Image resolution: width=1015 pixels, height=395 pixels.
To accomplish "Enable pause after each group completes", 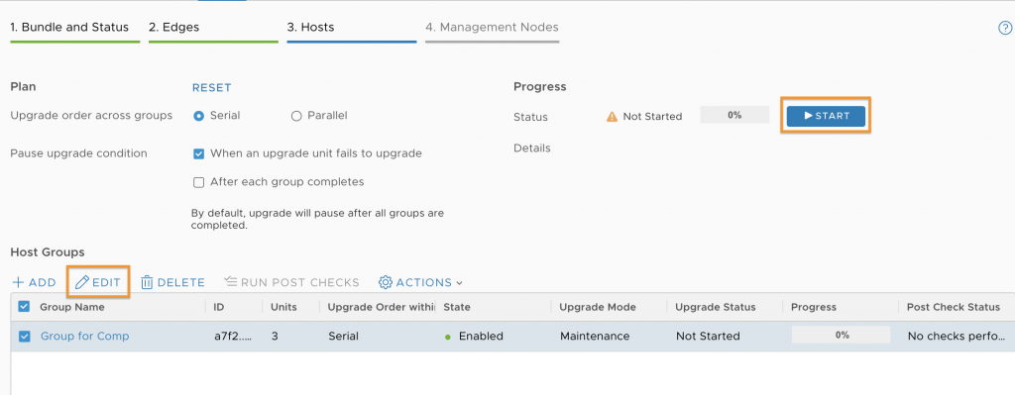I will [x=199, y=182].
